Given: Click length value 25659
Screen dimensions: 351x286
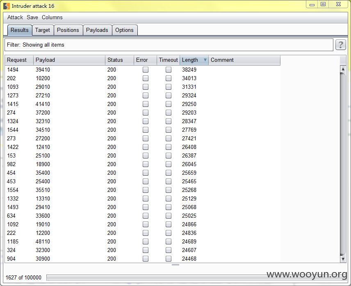Looking at the screenshot, I should [x=189, y=173].
